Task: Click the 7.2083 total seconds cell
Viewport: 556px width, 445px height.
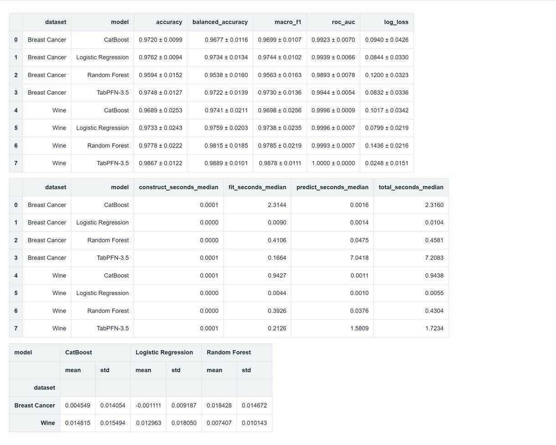Action: point(411,258)
